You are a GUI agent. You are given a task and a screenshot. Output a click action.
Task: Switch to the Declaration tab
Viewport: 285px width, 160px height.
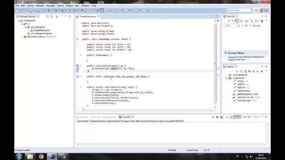[110, 117]
